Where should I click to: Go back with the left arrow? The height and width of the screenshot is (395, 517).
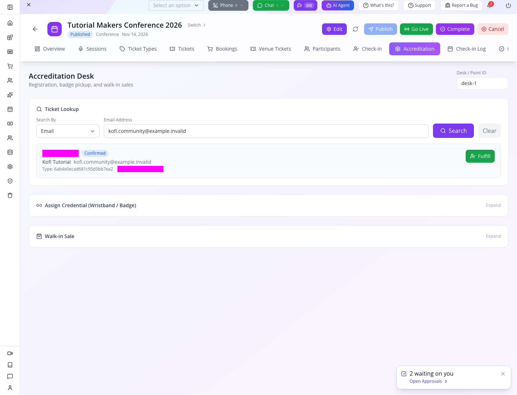click(35, 29)
